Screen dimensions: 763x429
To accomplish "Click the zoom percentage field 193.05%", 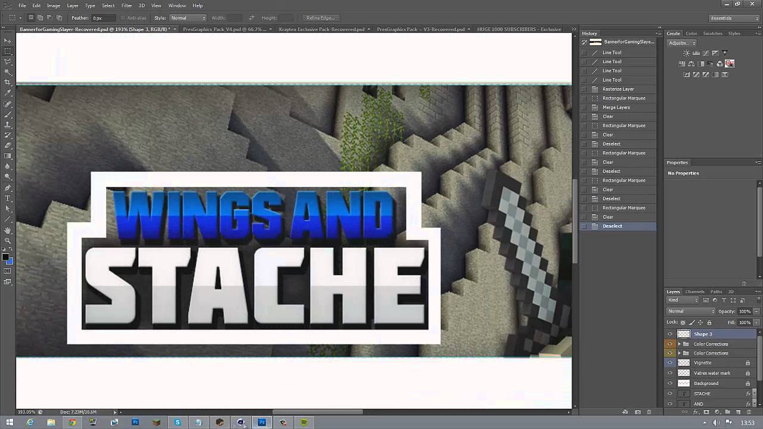I will 26,412.
